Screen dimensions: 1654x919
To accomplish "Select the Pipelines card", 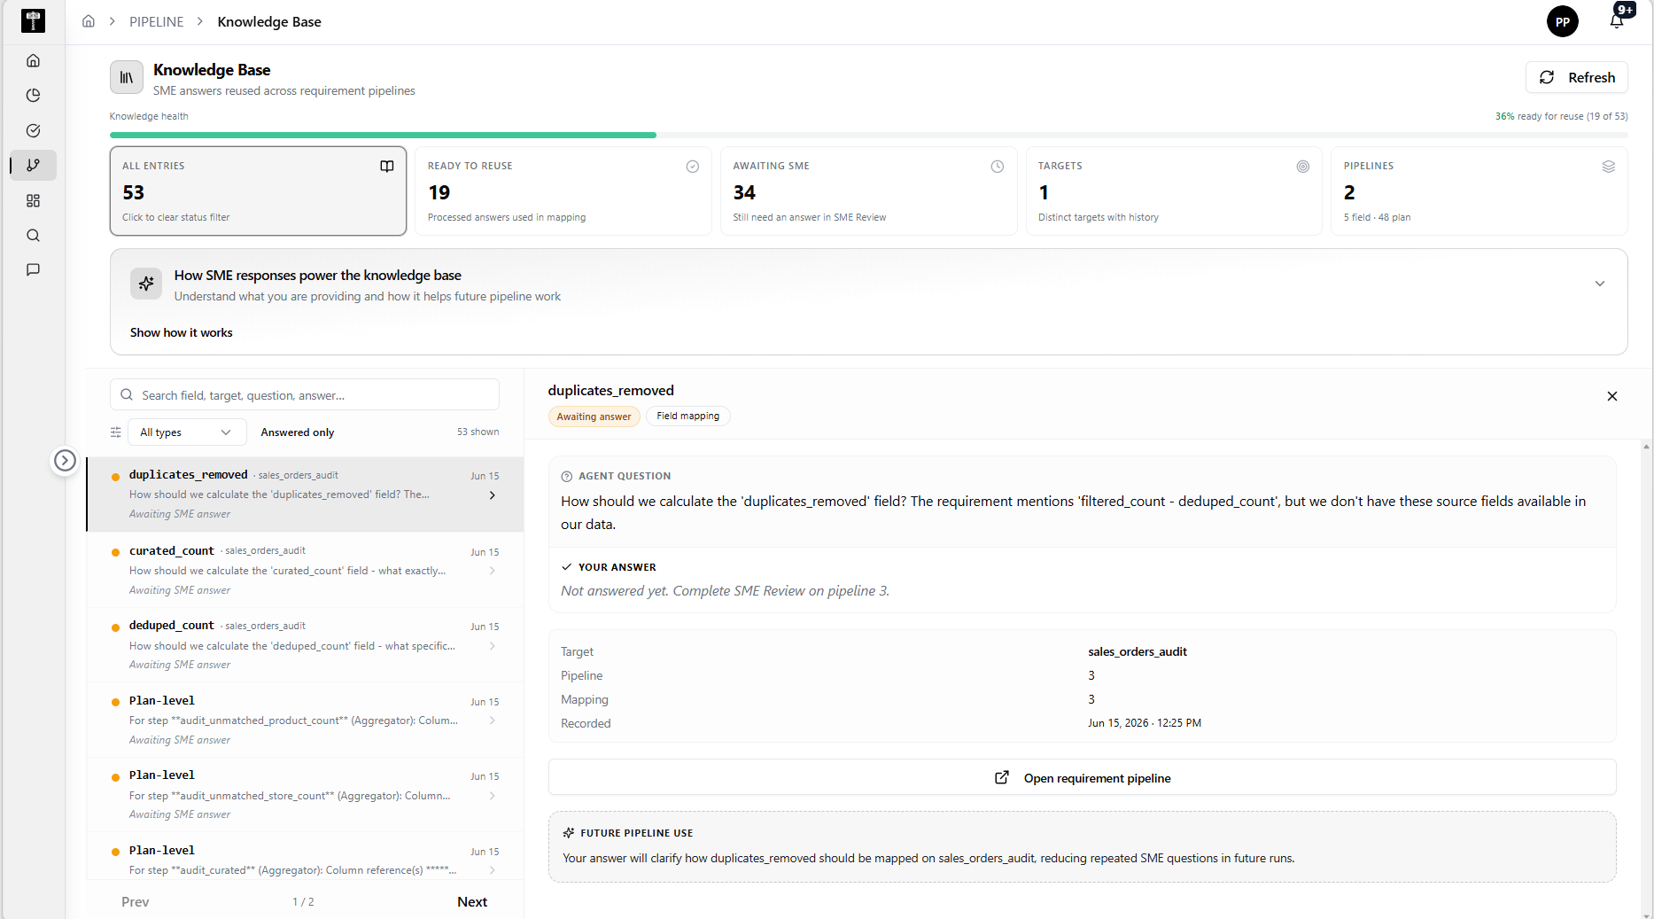I will point(1479,191).
